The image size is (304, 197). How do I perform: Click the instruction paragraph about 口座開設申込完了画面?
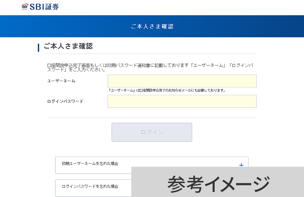[150, 67]
